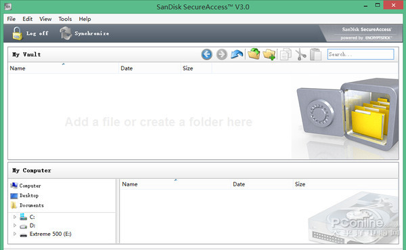Sort My Computer list by Name

tap(175, 184)
